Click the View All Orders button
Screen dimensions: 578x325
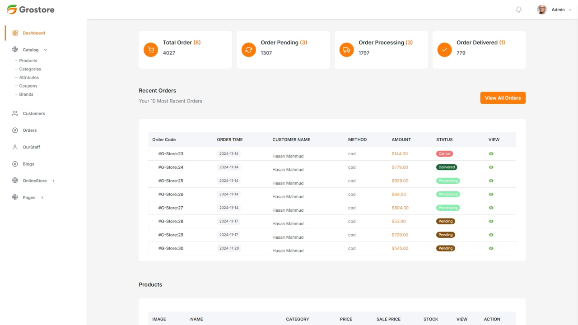(x=503, y=98)
